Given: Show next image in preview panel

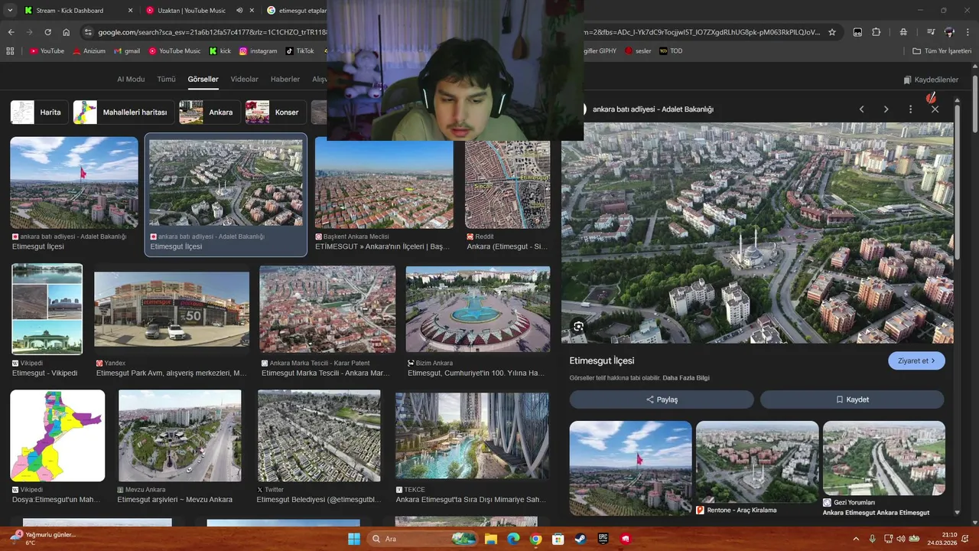Looking at the screenshot, I should [886, 109].
